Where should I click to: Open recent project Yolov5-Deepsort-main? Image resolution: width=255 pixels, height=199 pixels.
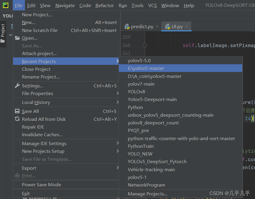tap(181, 99)
